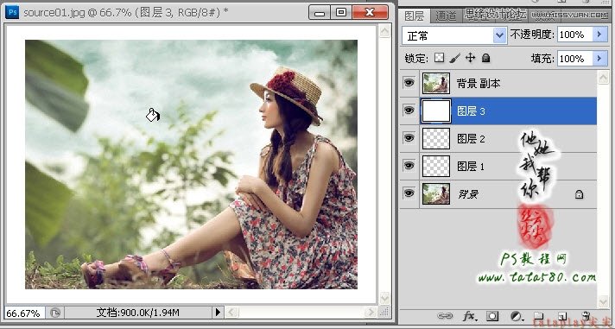Viewport: 615px width, 329px height.
Task: Toggle visibility of 图层 2
Action: (x=409, y=138)
